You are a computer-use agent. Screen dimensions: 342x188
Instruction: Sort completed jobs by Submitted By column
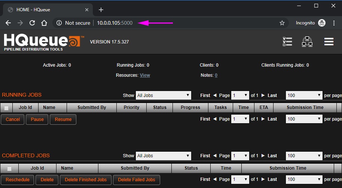click(135, 168)
